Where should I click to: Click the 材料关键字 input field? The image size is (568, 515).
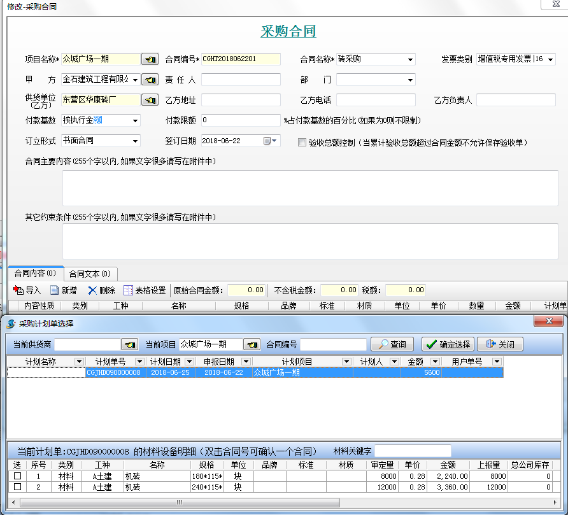tap(413, 451)
